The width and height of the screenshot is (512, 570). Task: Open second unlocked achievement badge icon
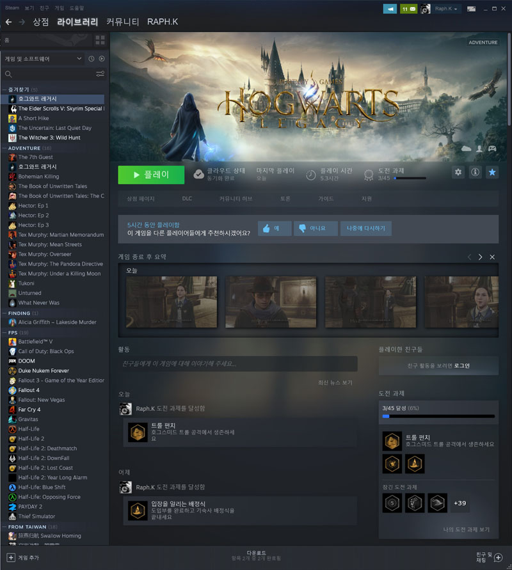tap(392, 464)
